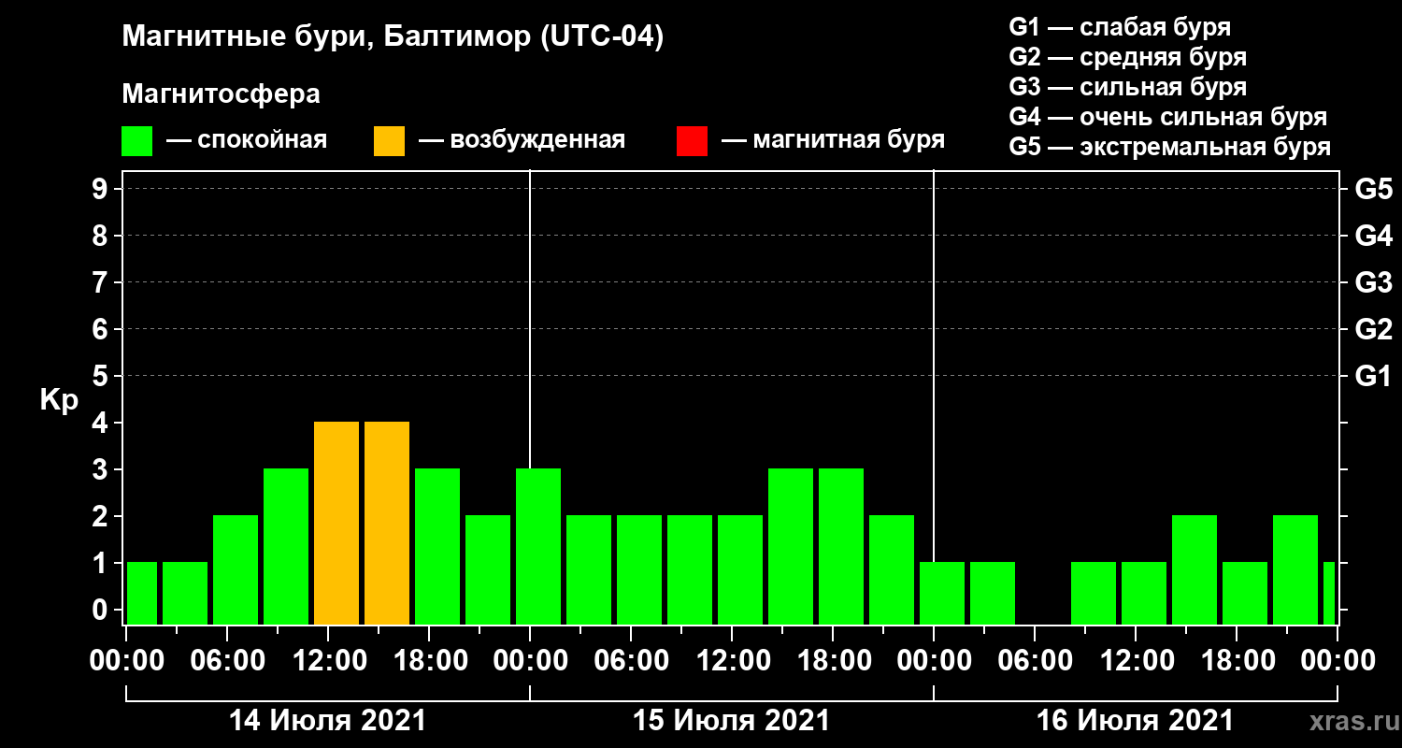1402x748 pixels.
Task: Click legend line 'G4 — очень сильная буря'
Action: coord(1167,117)
